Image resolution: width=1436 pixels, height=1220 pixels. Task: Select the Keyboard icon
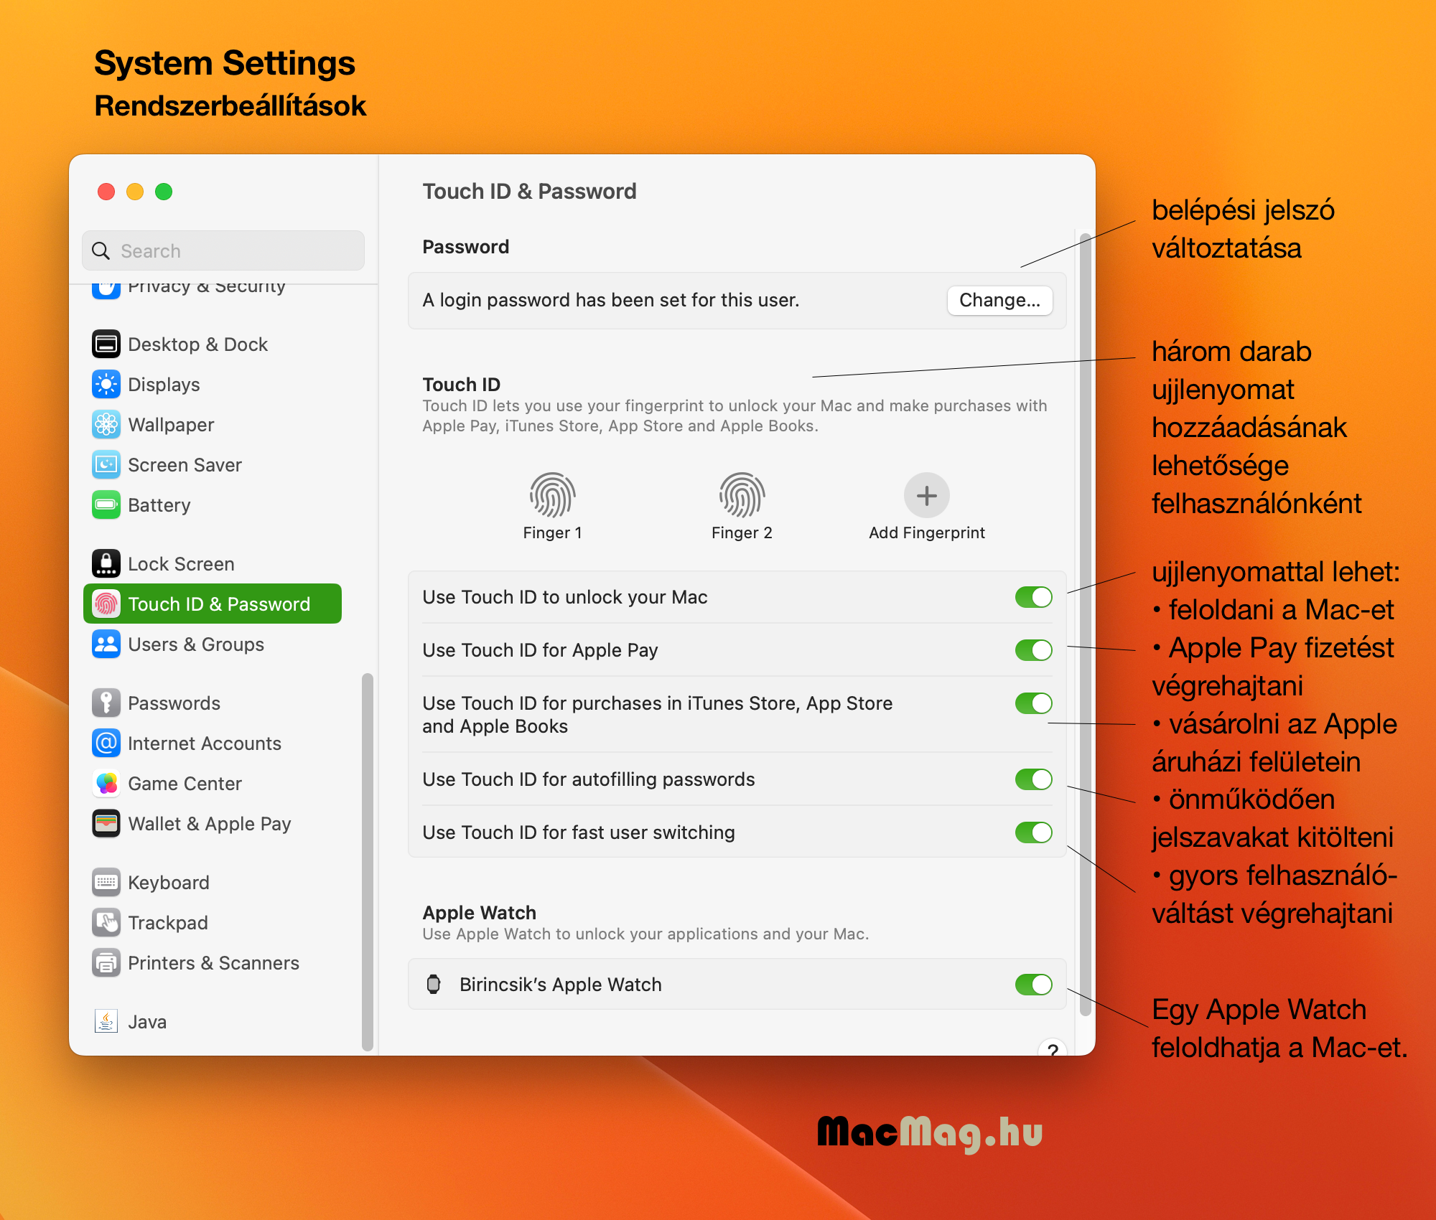pyautogui.click(x=106, y=883)
